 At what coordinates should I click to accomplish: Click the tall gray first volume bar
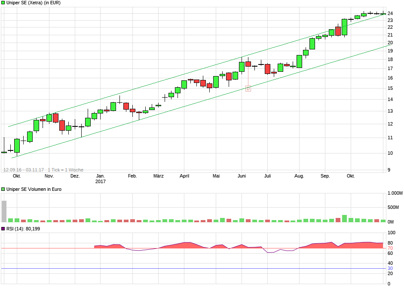tap(4, 211)
